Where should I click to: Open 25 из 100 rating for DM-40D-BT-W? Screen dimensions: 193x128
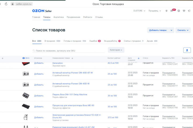coord(112,74)
